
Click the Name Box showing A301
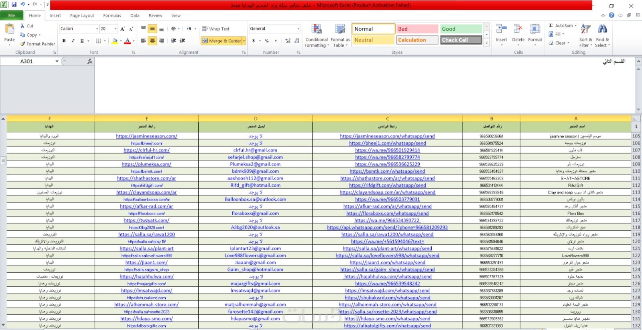(27, 61)
